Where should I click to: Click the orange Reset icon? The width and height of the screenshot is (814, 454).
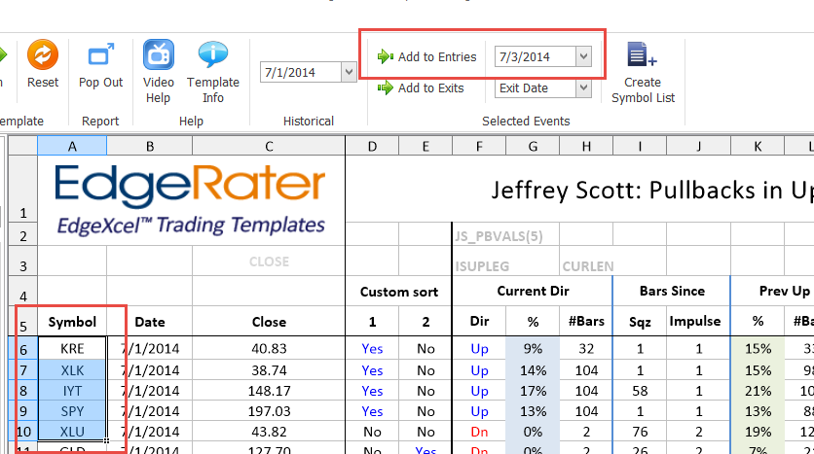(43, 54)
